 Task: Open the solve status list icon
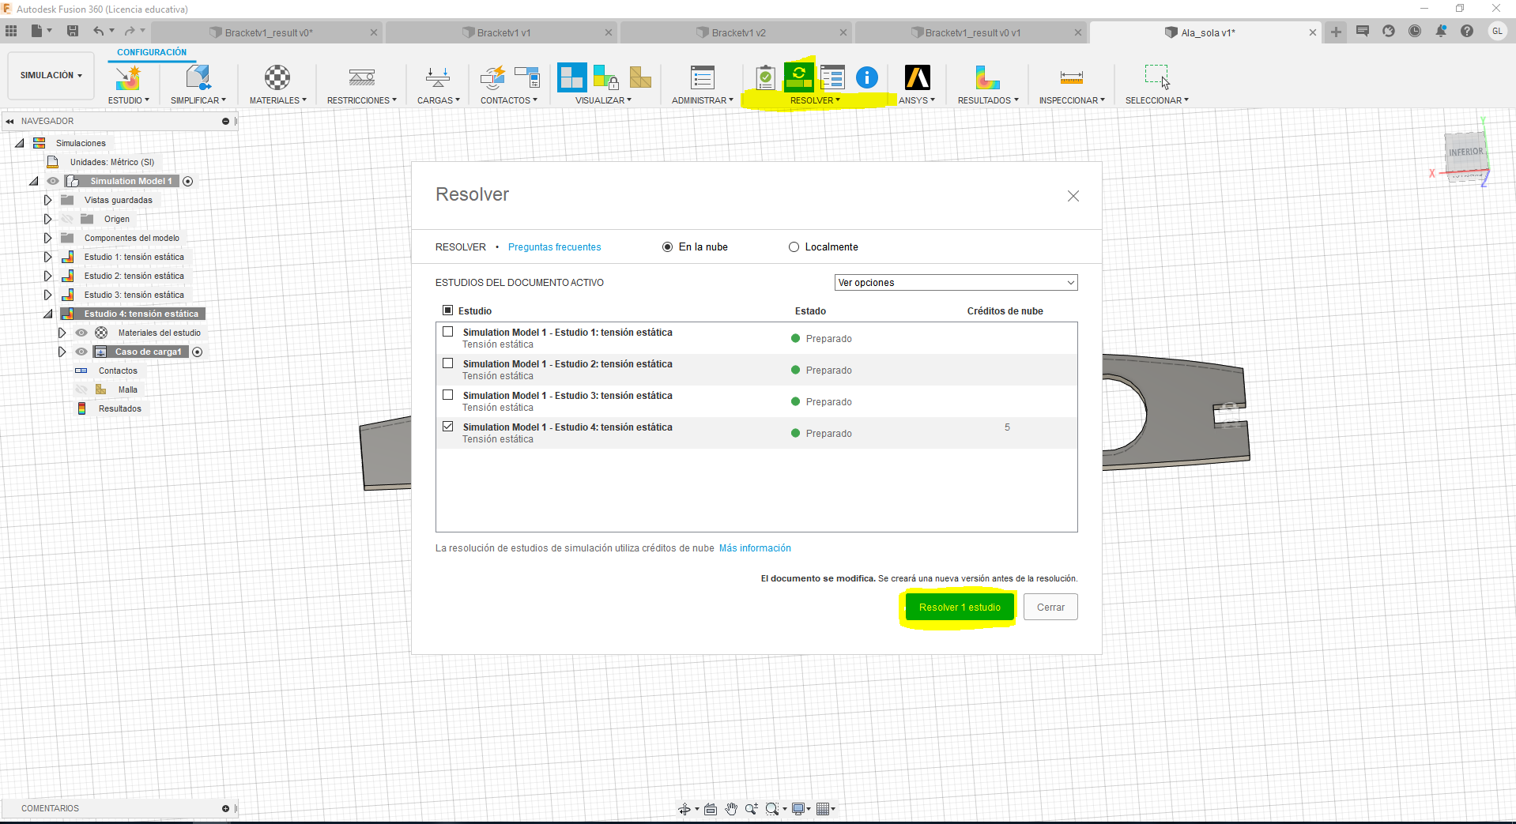833,77
